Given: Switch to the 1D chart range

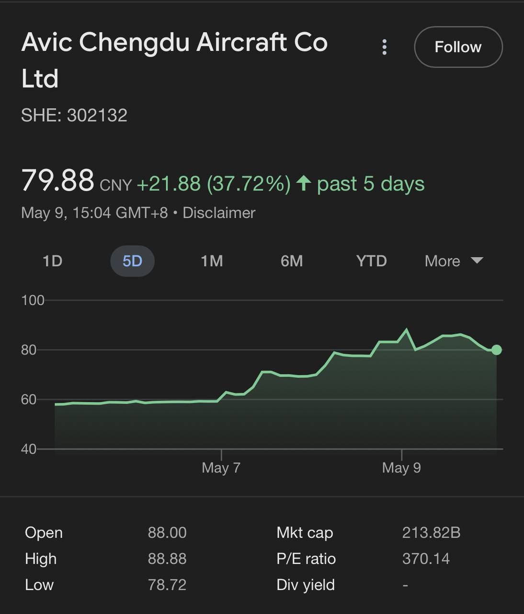Looking at the screenshot, I should click(x=53, y=261).
